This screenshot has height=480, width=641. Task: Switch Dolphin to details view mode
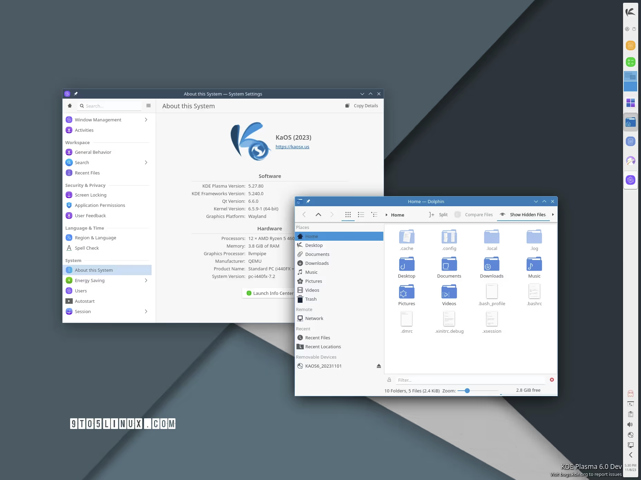click(374, 214)
